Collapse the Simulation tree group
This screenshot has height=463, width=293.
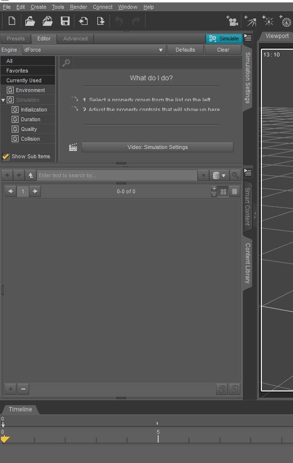point(3,100)
